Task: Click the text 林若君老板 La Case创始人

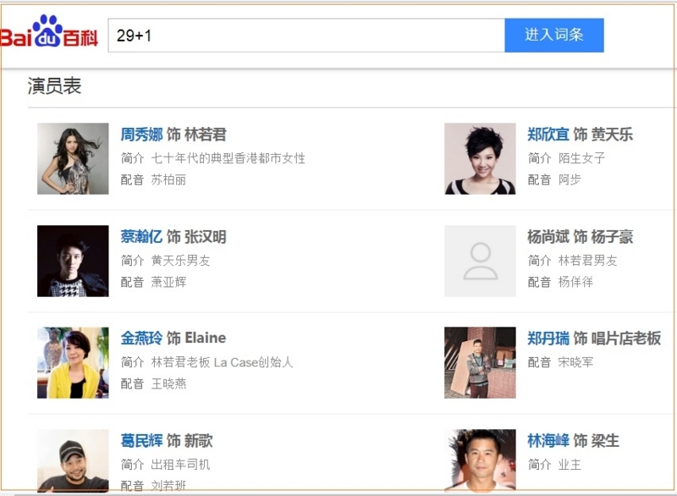Action: [x=222, y=362]
